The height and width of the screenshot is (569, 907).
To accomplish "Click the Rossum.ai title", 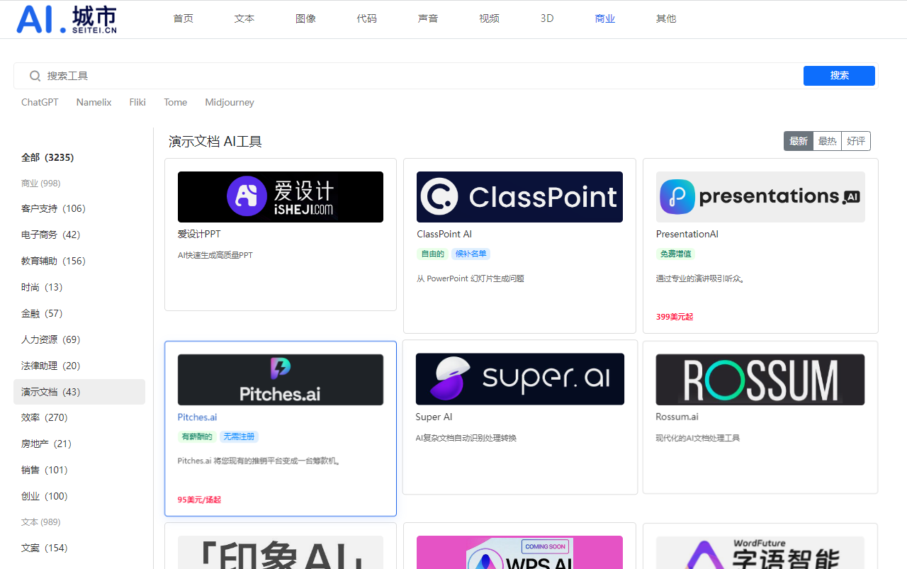I will coord(677,417).
